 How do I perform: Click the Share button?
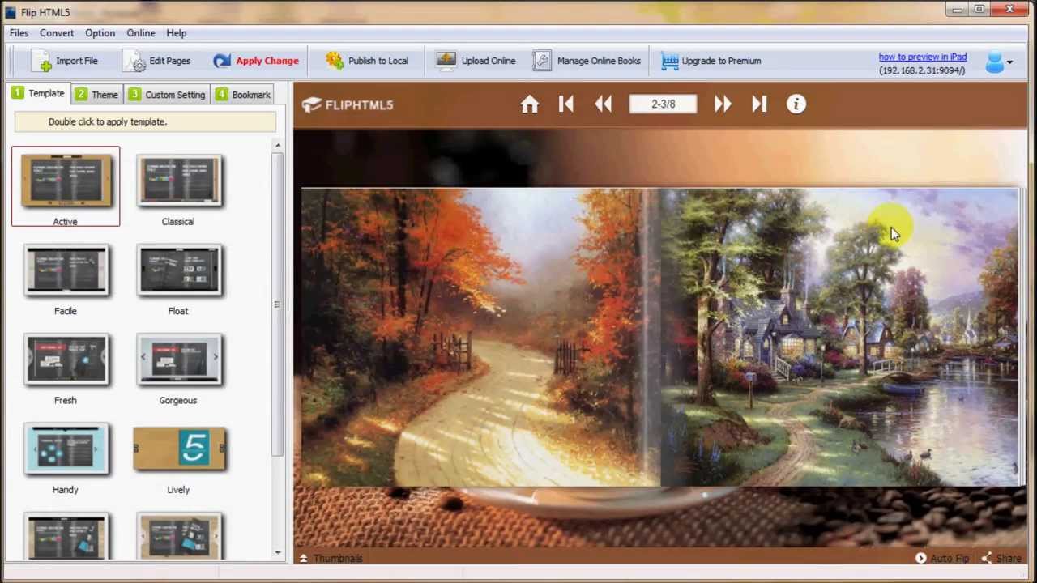coord(1001,559)
